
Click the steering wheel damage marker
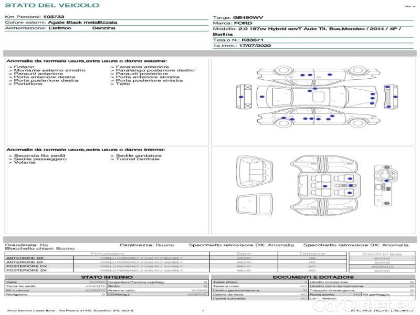[386, 181]
